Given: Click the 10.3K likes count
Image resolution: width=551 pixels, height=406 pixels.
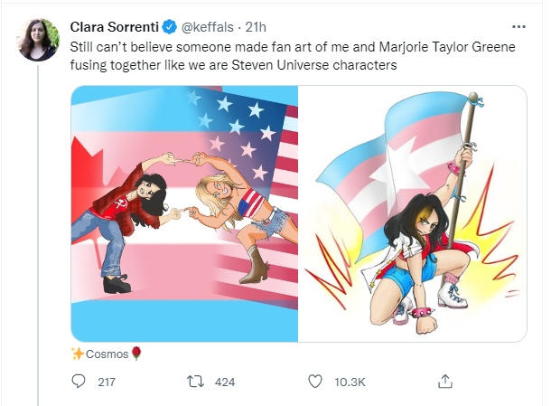Looking at the screenshot, I should pyautogui.click(x=349, y=382).
